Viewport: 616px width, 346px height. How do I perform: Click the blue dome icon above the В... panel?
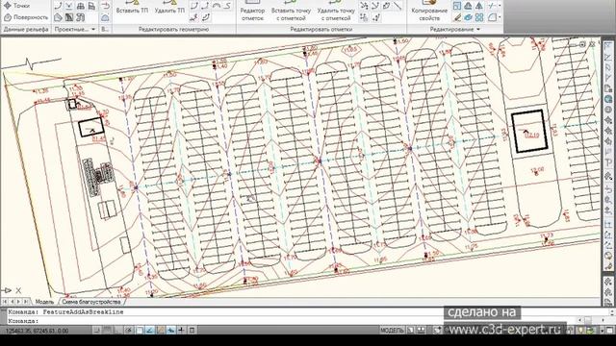pyautogui.click(x=105, y=17)
